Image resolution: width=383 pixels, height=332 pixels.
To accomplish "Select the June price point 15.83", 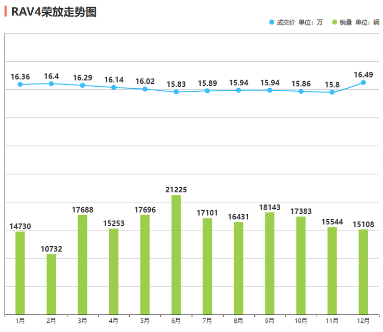I will 176,92.
